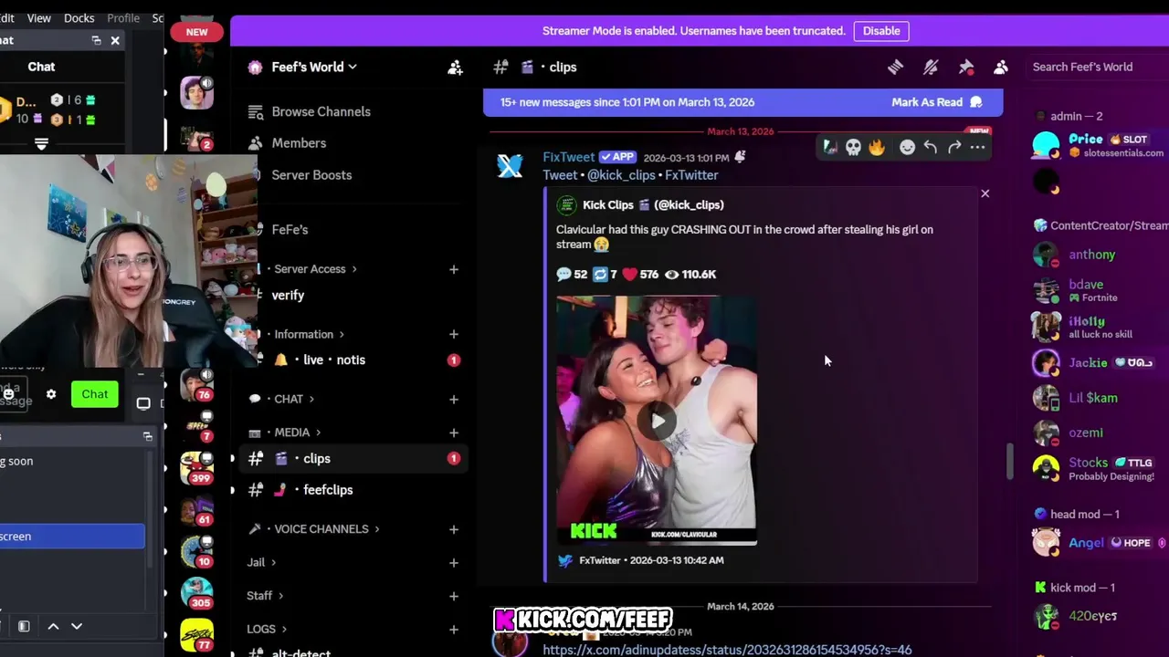
Task: Expand the Staff category
Action: pos(265,596)
